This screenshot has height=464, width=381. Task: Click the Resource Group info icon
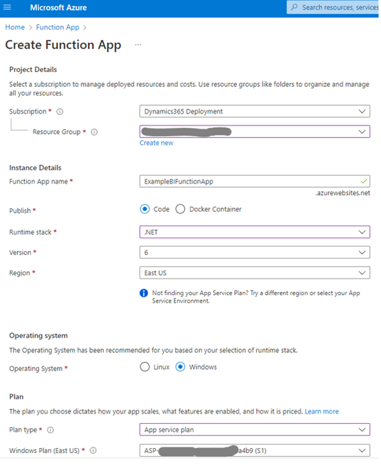94,132
